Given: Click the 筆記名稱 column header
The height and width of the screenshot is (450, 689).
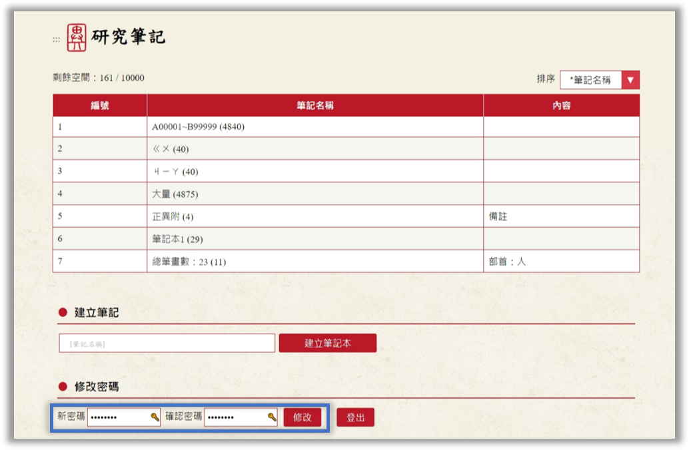Looking at the screenshot, I should point(315,106).
